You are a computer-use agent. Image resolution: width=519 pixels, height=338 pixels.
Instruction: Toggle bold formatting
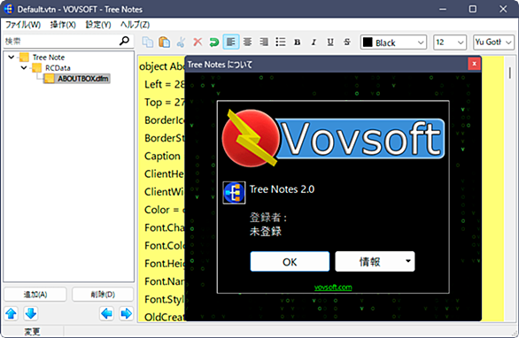[298, 42]
